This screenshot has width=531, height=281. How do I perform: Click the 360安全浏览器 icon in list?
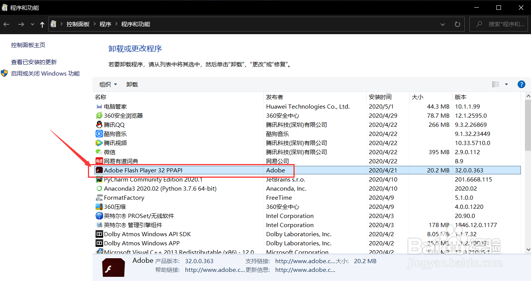(99, 116)
